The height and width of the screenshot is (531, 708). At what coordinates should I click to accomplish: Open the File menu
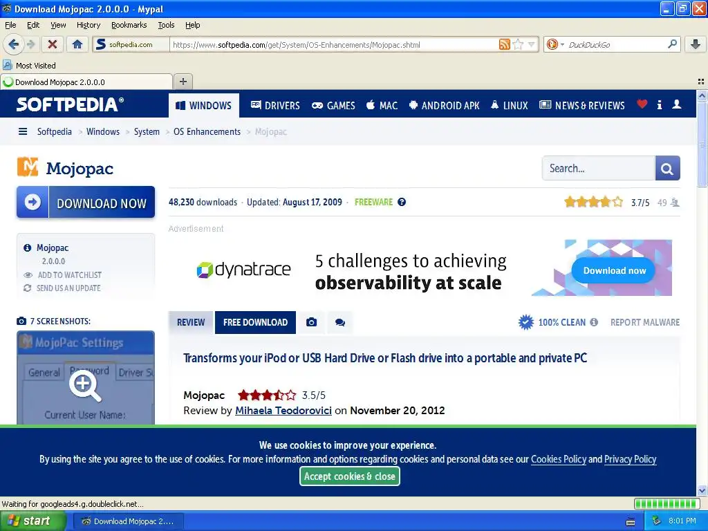pyautogui.click(x=10, y=25)
